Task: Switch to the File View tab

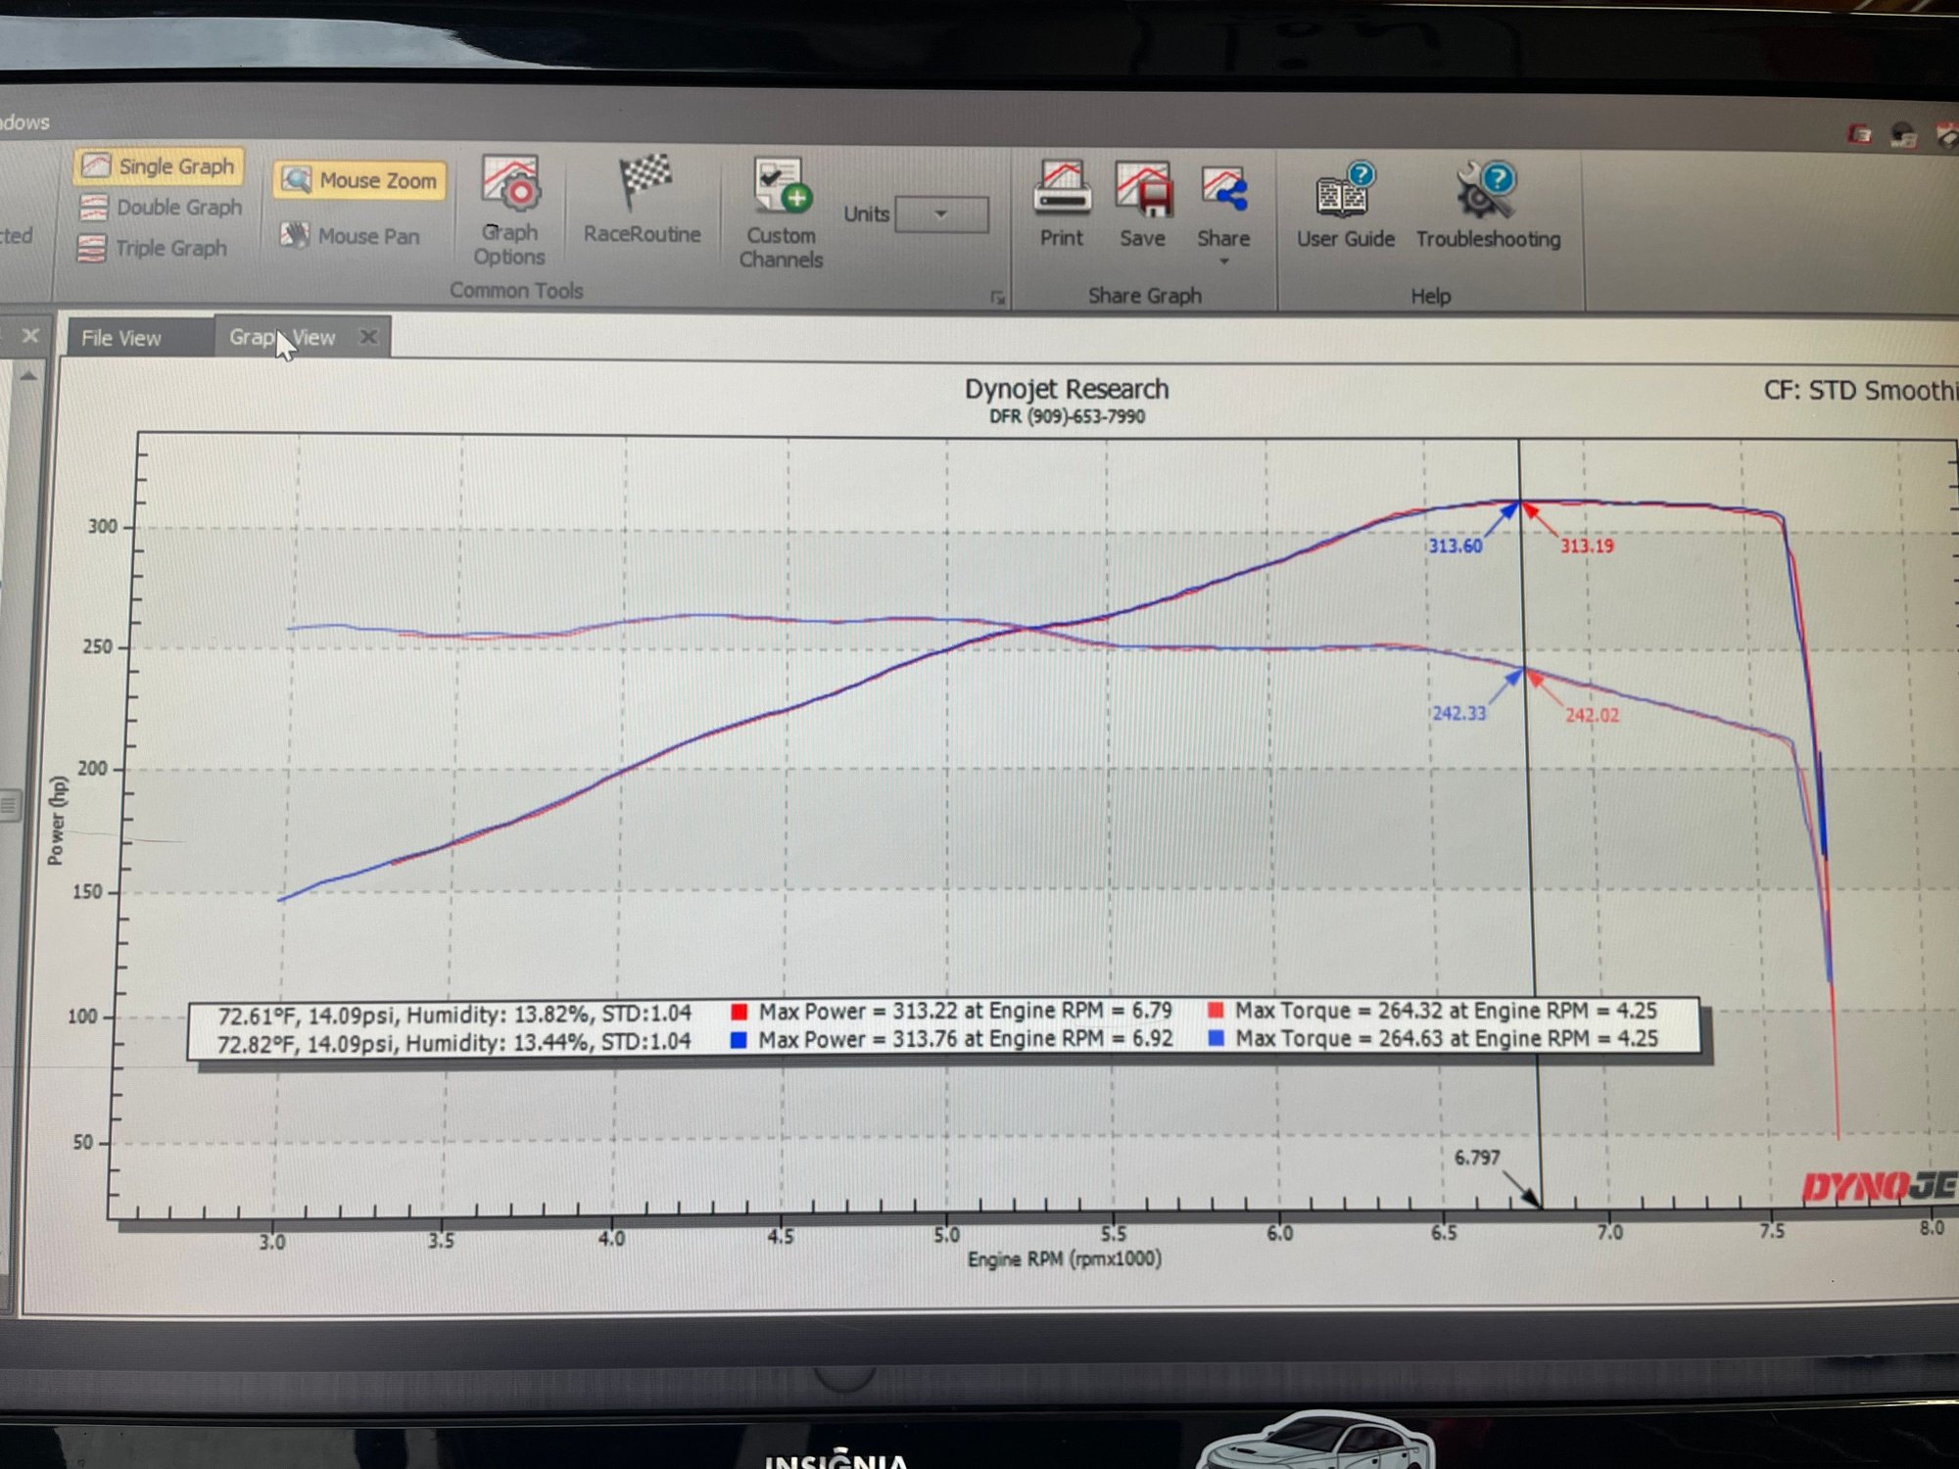Action: tap(121, 338)
